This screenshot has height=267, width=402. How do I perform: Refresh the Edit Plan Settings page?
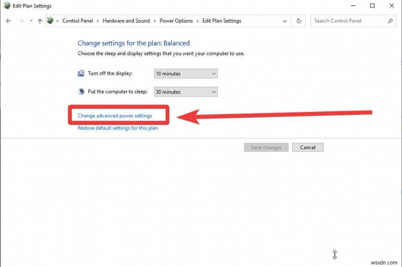pyautogui.click(x=298, y=21)
